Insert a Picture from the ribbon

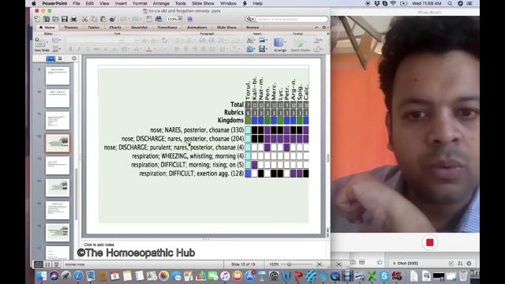tap(263, 40)
